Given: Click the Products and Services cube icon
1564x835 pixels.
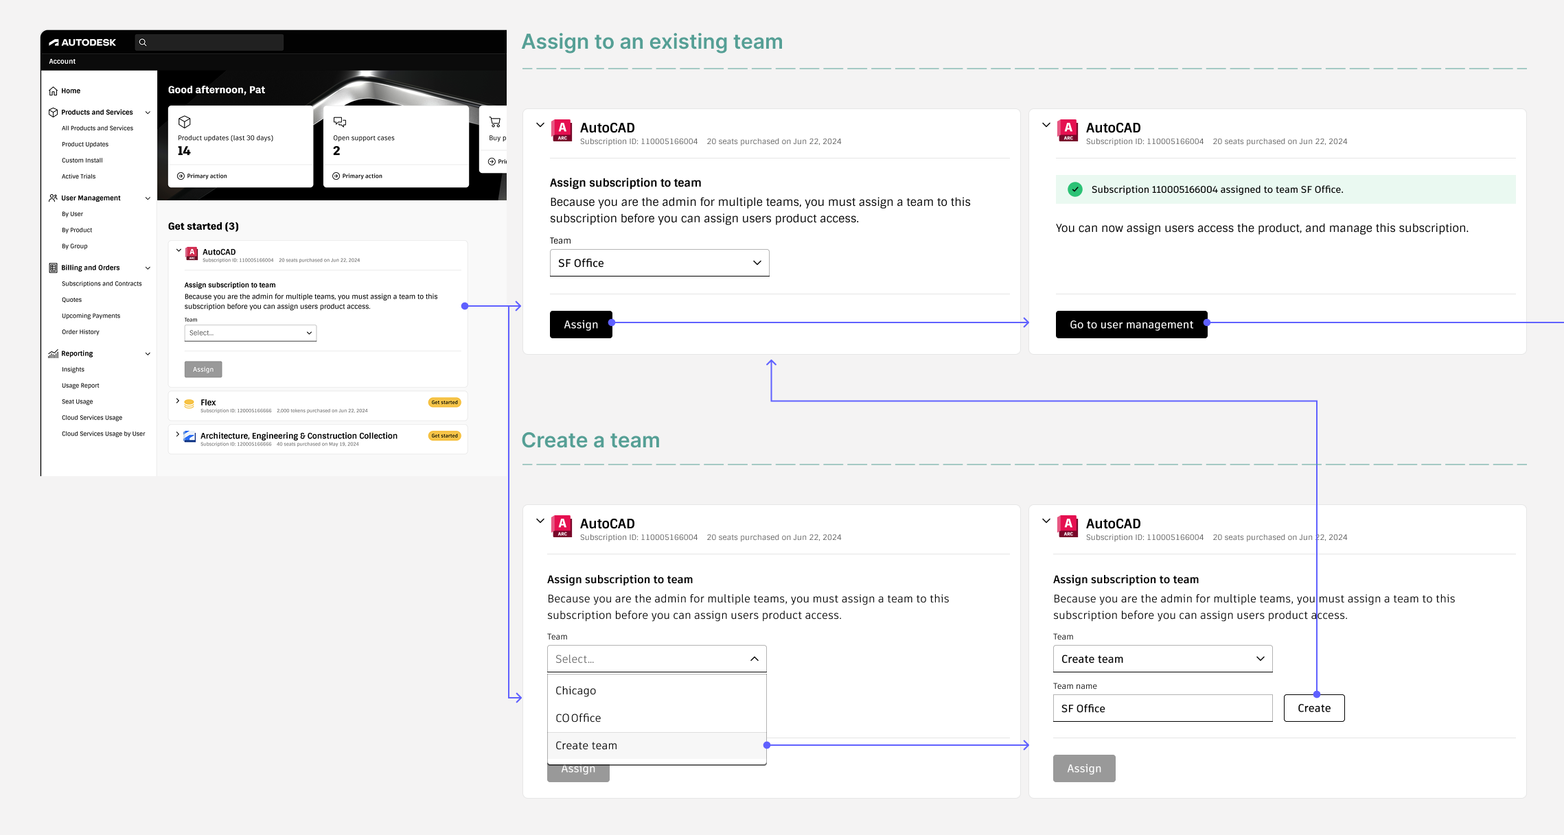Looking at the screenshot, I should (53, 113).
